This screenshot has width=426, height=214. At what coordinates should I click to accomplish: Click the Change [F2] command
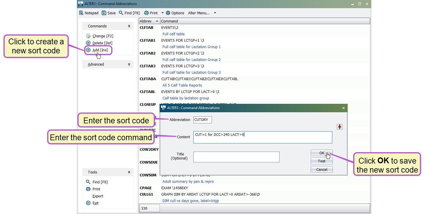(103, 36)
